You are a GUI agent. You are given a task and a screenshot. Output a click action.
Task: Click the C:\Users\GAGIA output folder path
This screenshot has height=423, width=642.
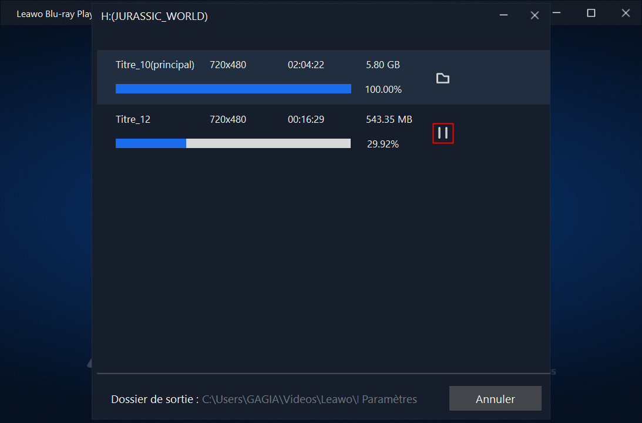(x=280, y=399)
